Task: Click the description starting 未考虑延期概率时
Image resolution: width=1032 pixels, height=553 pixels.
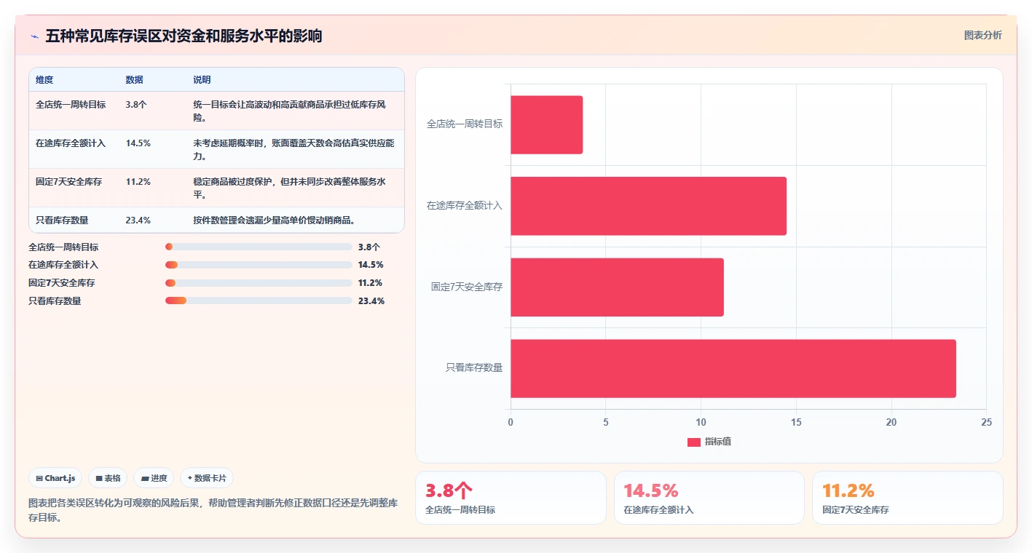Action: point(294,149)
